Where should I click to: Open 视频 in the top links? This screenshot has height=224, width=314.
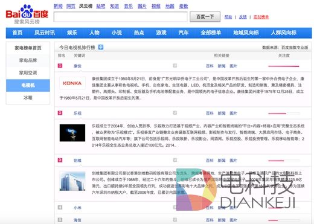(156, 6)
